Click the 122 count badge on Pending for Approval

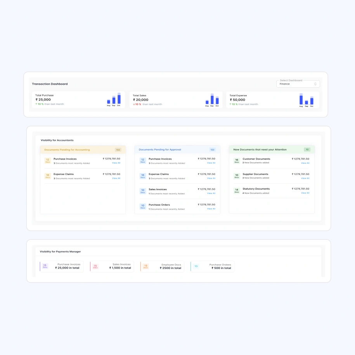(212, 150)
